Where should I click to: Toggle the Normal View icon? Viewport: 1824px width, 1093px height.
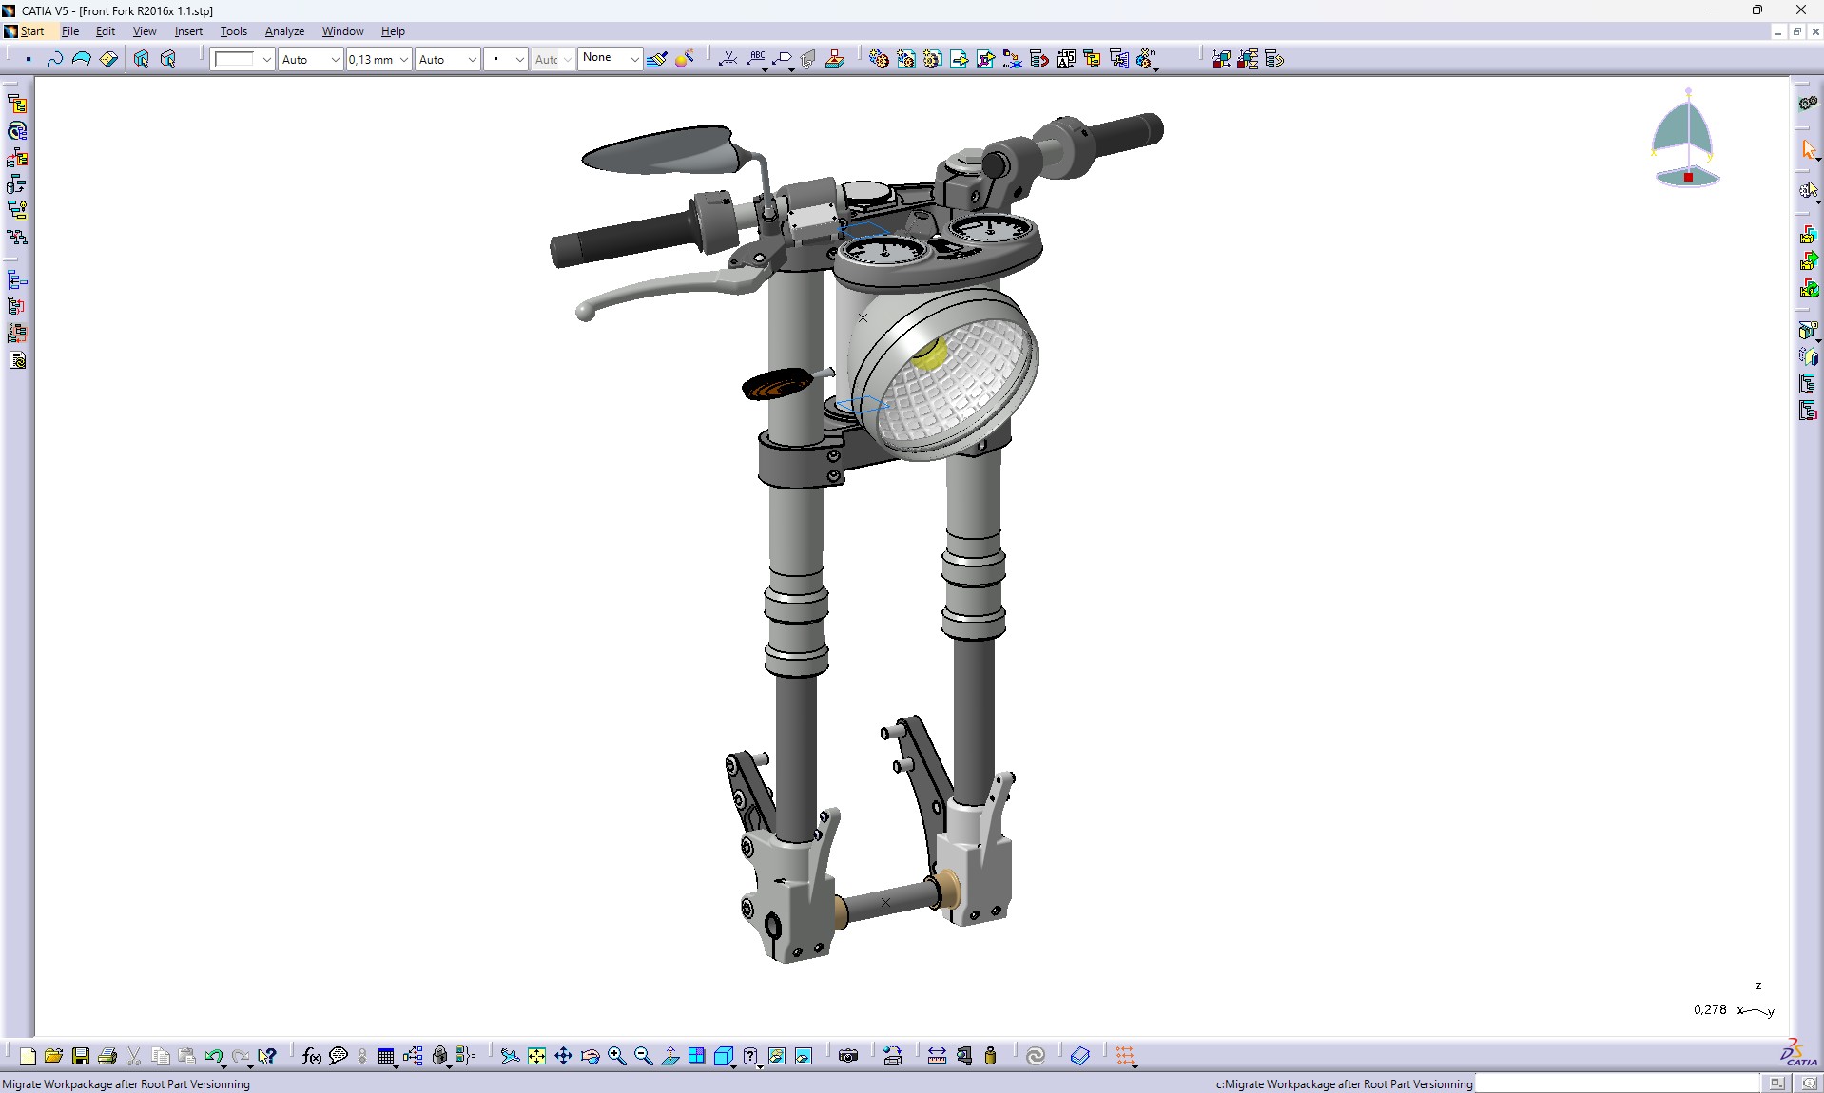tap(669, 1056)
